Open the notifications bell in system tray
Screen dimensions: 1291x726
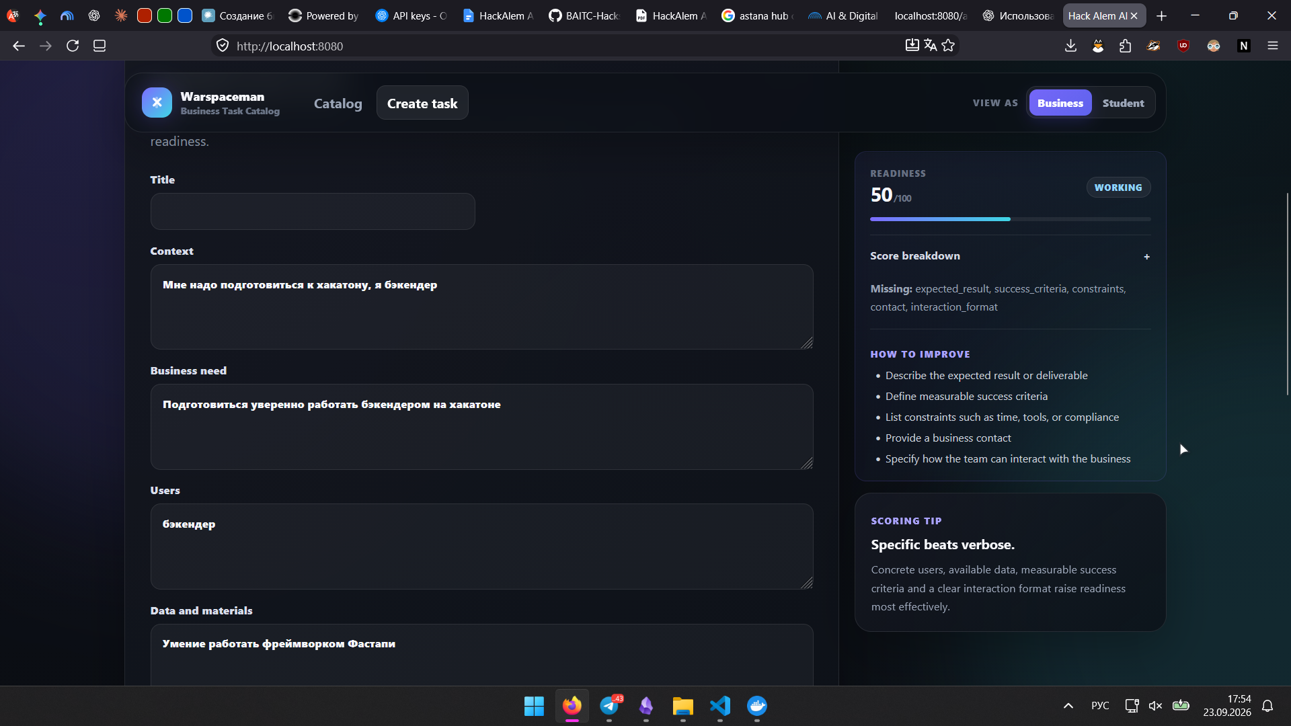1267,706
